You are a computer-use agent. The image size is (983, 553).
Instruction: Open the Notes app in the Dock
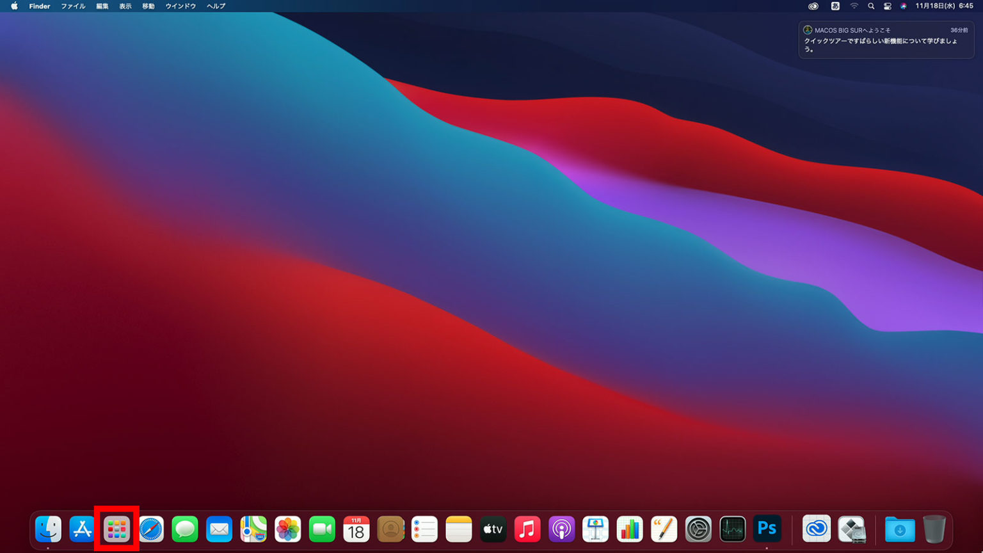(459, 529)
